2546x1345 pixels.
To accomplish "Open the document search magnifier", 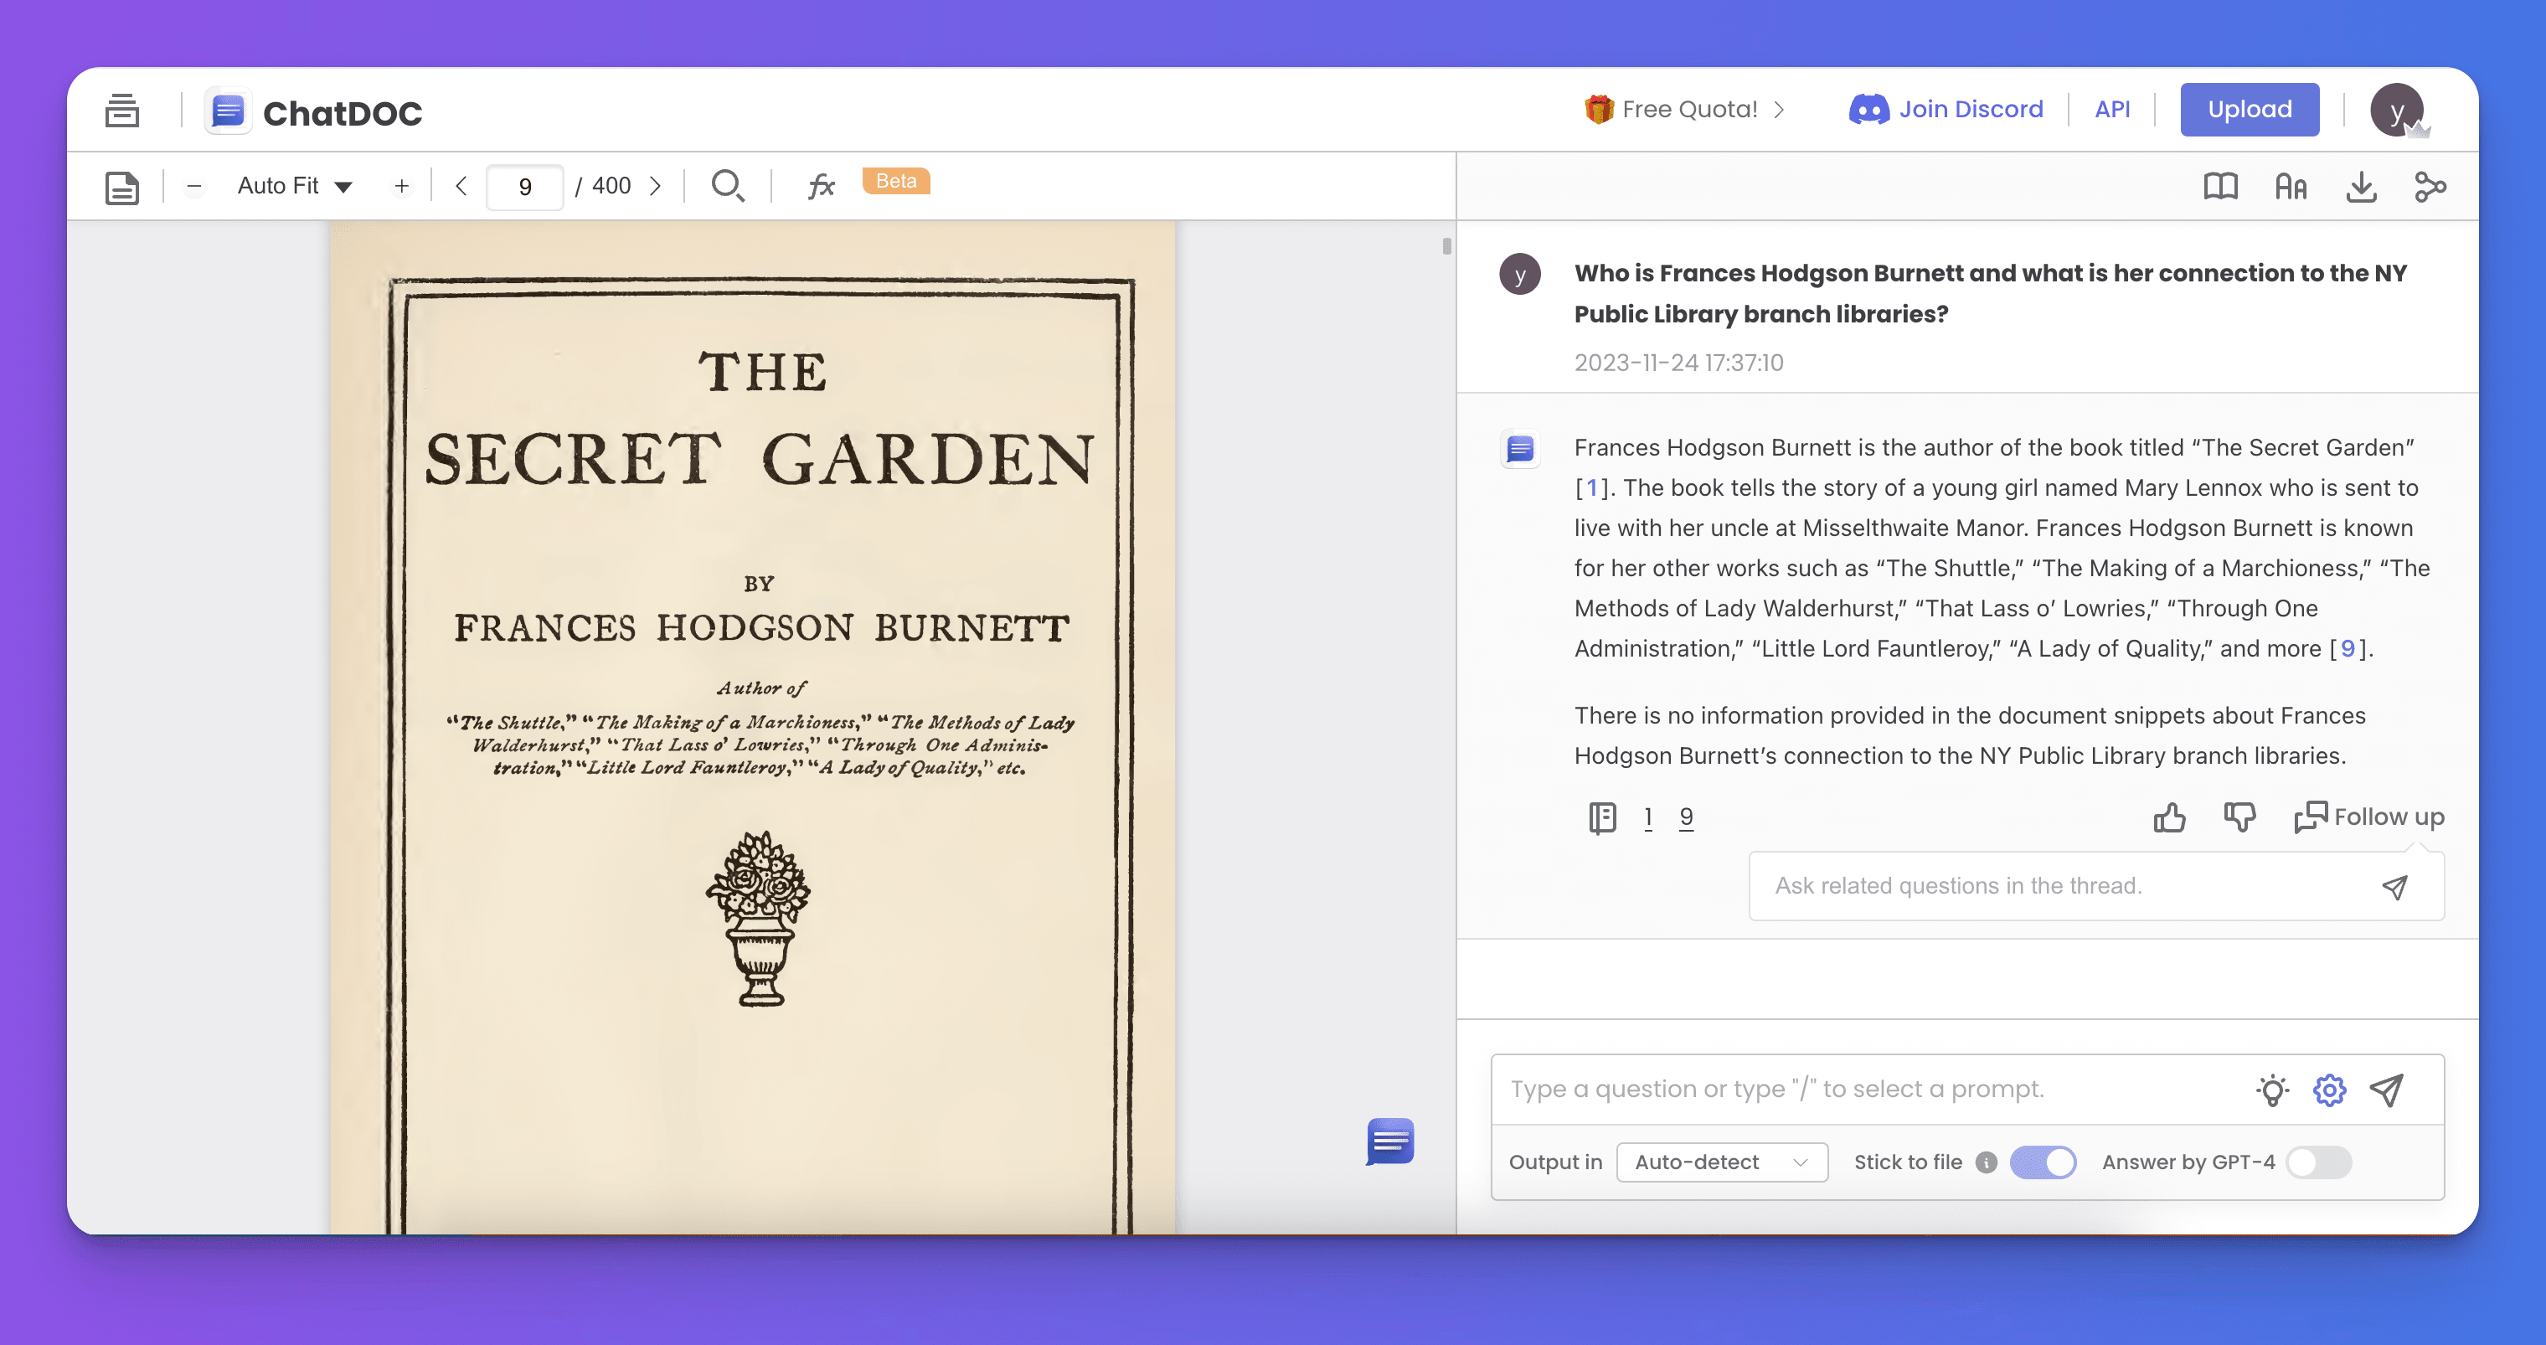I will coord(728,186).
